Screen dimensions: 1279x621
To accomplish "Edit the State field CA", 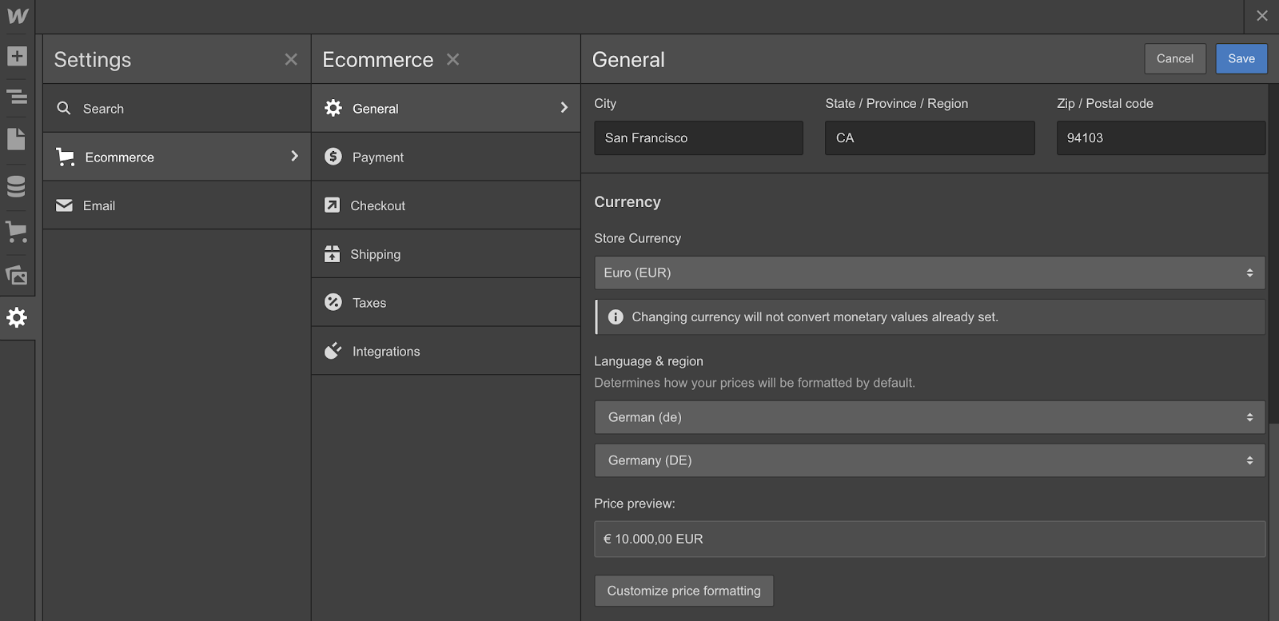I will (930, 137).
